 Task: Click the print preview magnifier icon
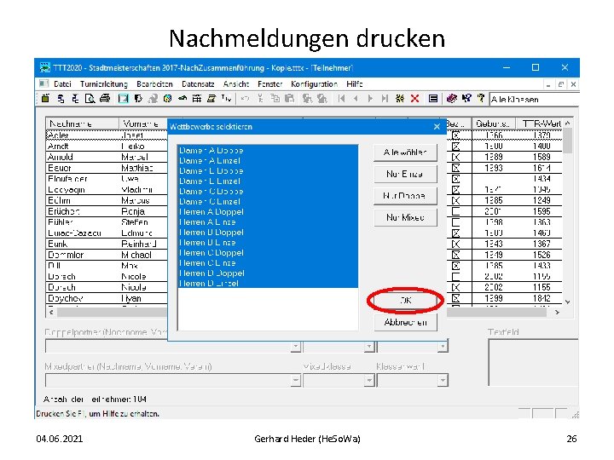point(90,99)
